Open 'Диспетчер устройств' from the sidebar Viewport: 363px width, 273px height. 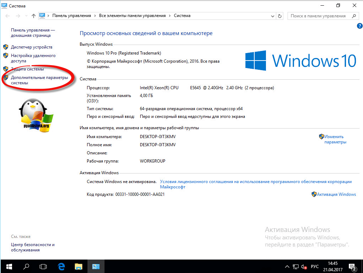tap(32, 47)
